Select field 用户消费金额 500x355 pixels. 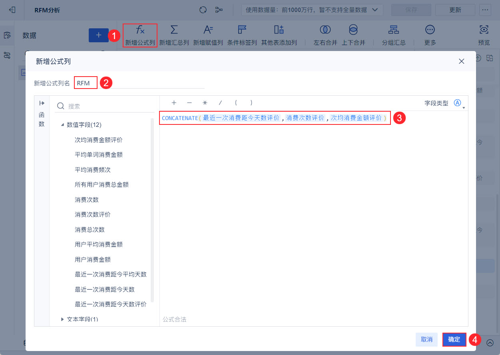click(x=93, y=260)
